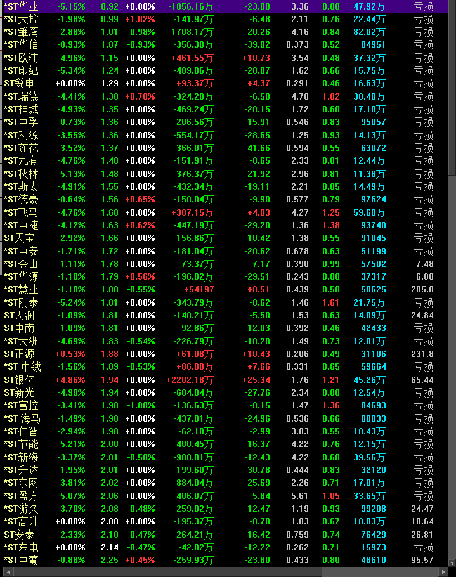Screen dimensions: 456x577
Task: Click on *ST中孚 stock name
Action: click(x=20, y=122)
